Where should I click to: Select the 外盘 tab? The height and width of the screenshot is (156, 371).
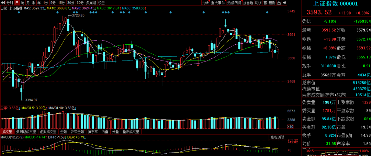116,132
